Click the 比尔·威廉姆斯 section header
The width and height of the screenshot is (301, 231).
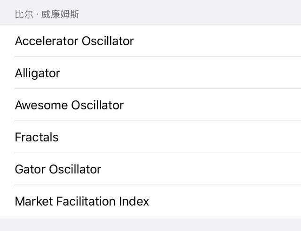click(x=47, y=14)
